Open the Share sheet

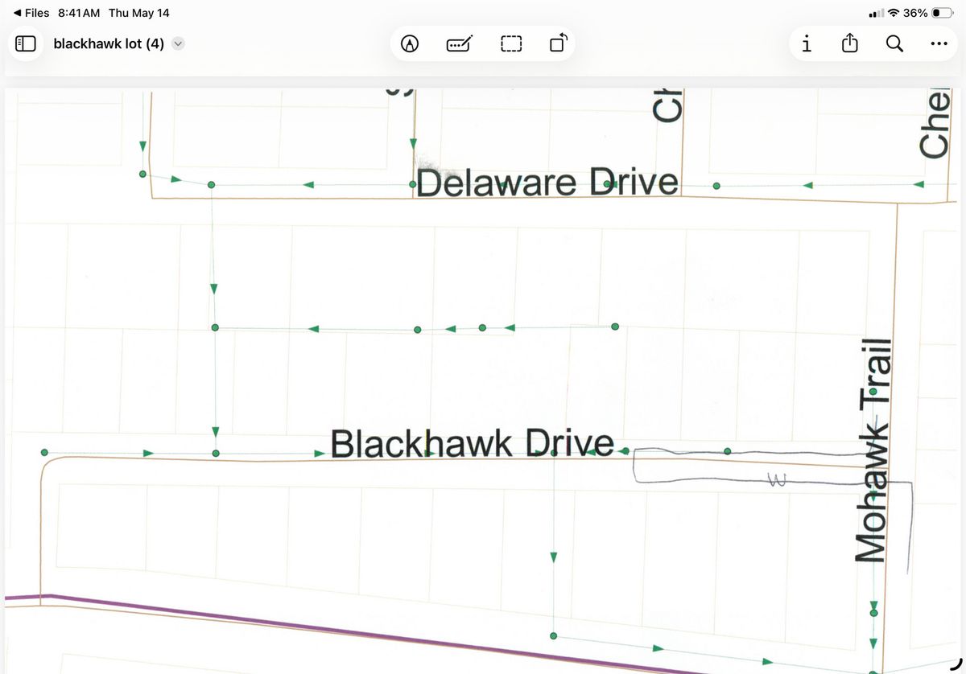tap(850, 43)
